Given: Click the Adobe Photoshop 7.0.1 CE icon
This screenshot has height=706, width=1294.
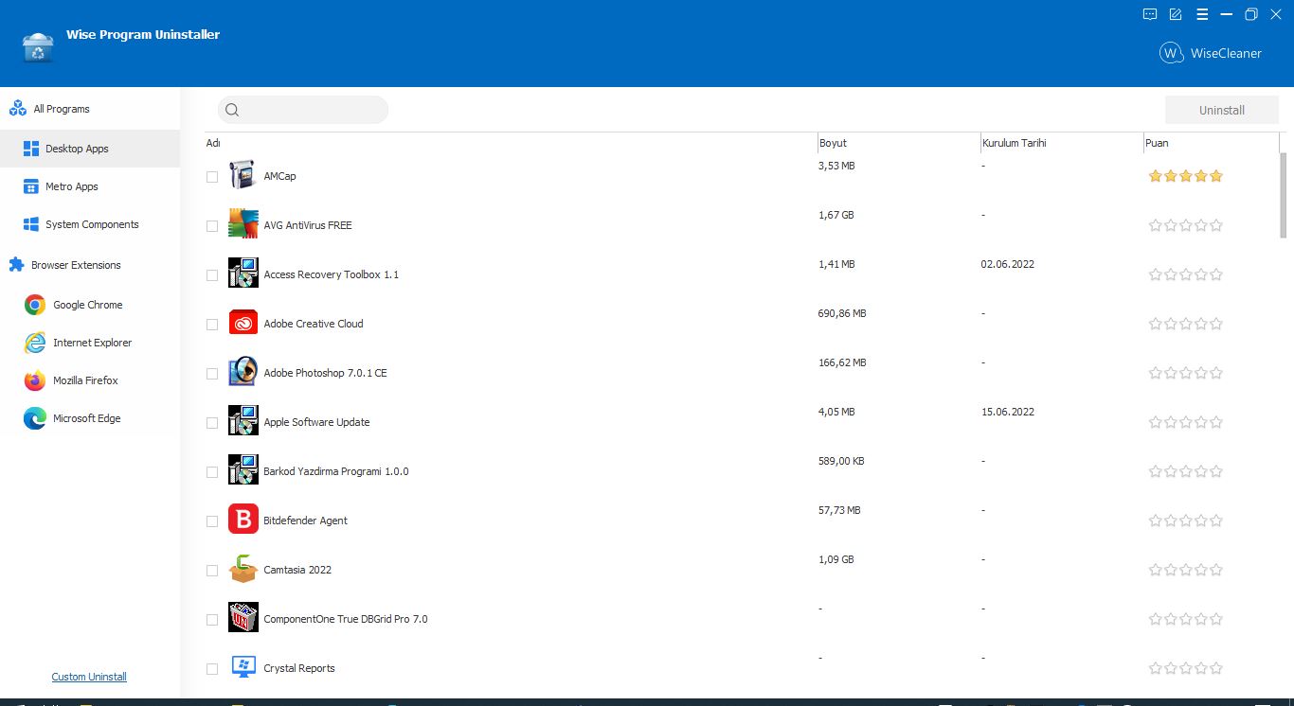Looking at the screenshot, I should coord(243,372).
